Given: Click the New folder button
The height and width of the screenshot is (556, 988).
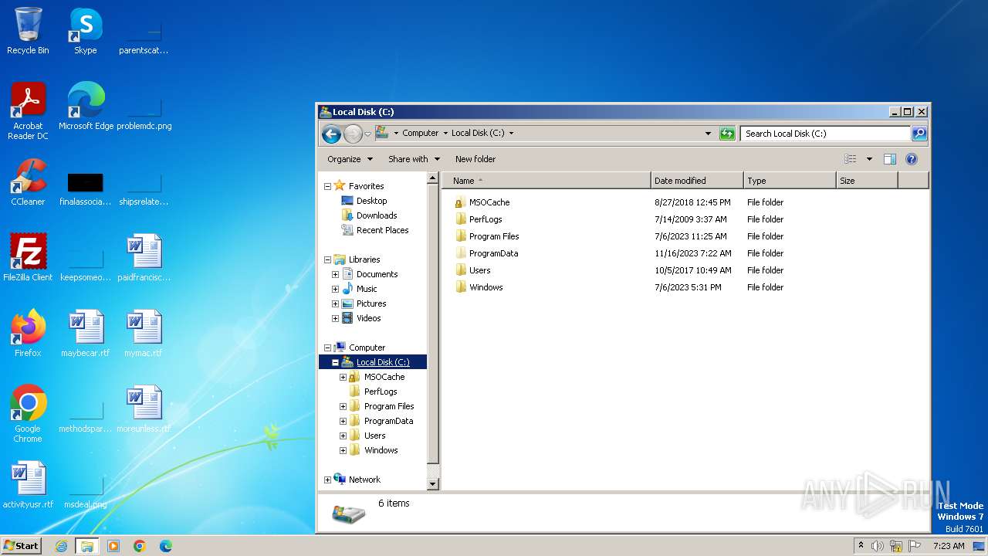Looking at the screenshot, I should tap(475, 159).
